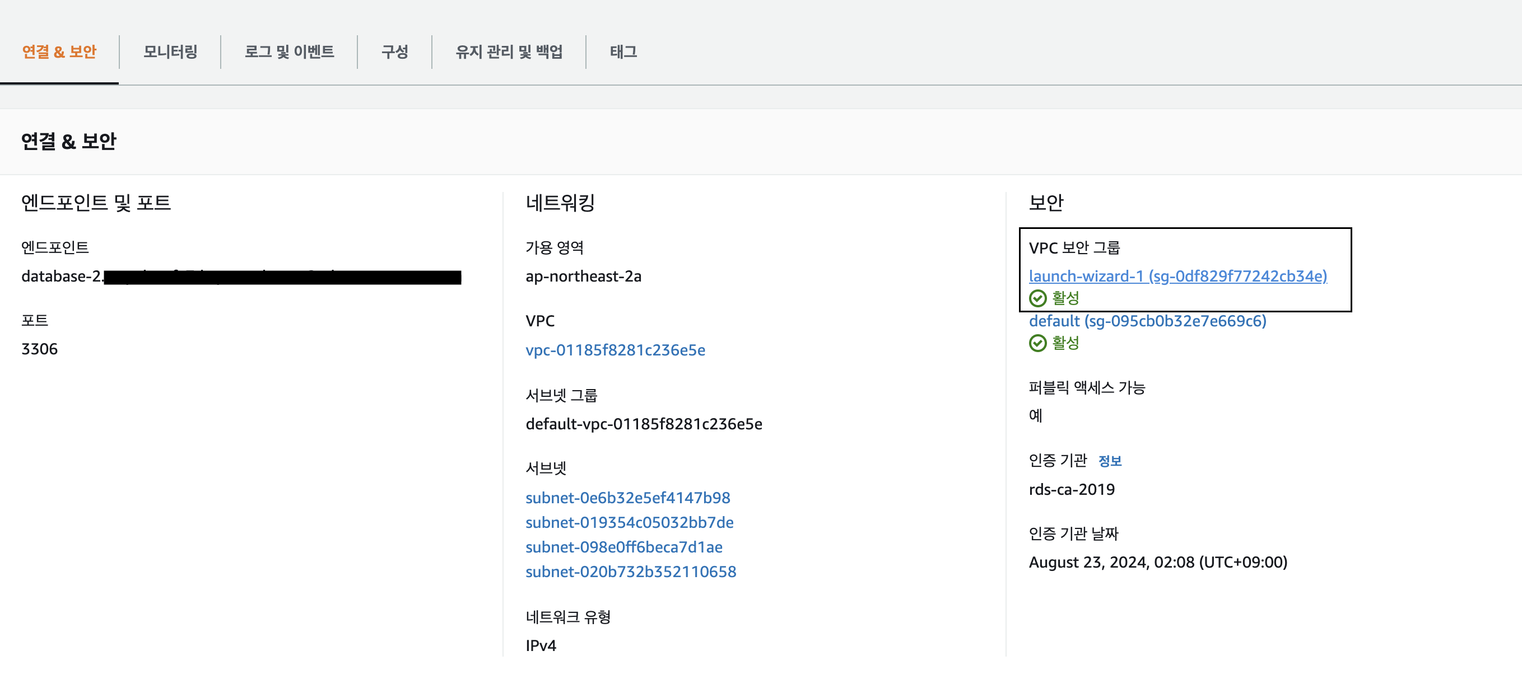
Task: Open launch-wizard-1 security group link
Action: 1177,277
